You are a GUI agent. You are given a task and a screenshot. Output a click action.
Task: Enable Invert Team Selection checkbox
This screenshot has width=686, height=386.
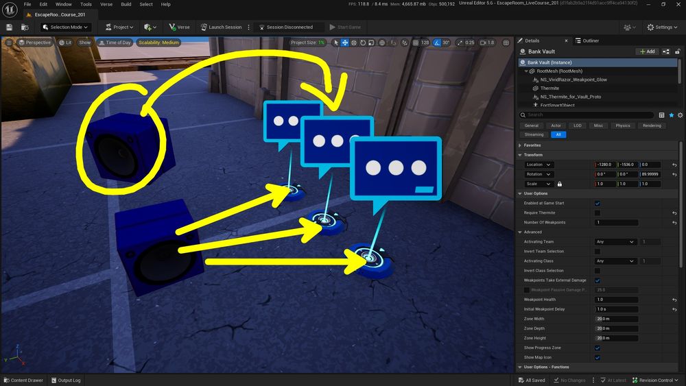pyautogui.click(x=598, y=252)
